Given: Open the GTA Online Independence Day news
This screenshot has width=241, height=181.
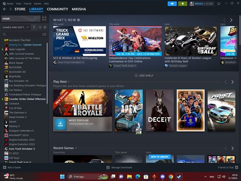Looking at the screenshot, I should click(135, 41).
